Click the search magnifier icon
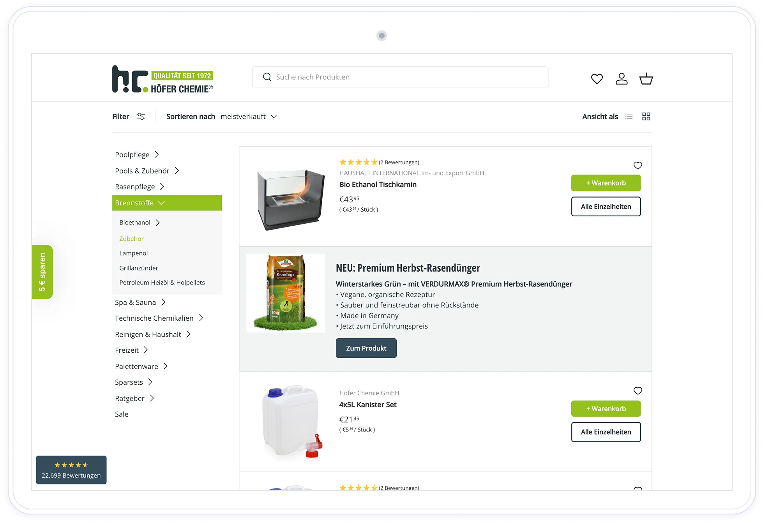This screenshot has width=763, height=523. [267, 77]
